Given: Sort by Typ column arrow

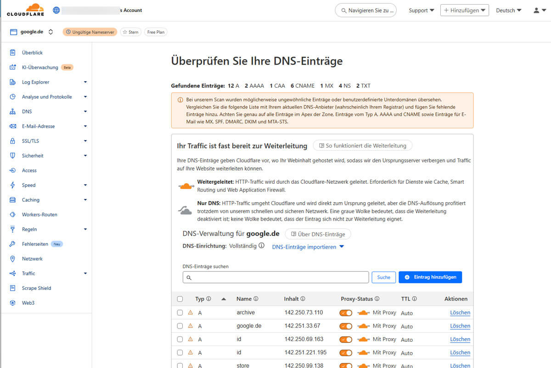Looking at the screenshot, I should [x=224, y=299].
